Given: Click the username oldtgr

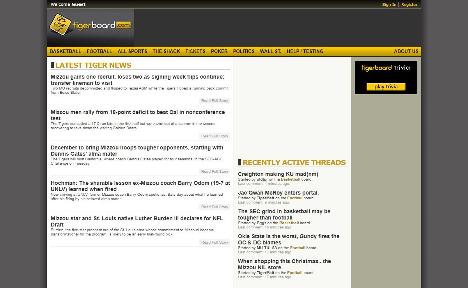Looking at the screenshot, I should point(262,179).
